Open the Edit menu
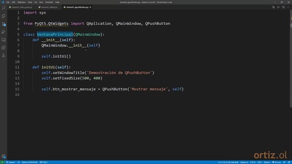The image size is (292, 164). tap(13, 2)
